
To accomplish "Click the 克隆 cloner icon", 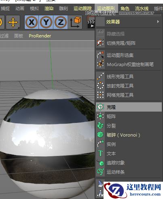I will [100, 107].
